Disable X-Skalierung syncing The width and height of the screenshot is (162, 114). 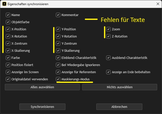(8, 50)
